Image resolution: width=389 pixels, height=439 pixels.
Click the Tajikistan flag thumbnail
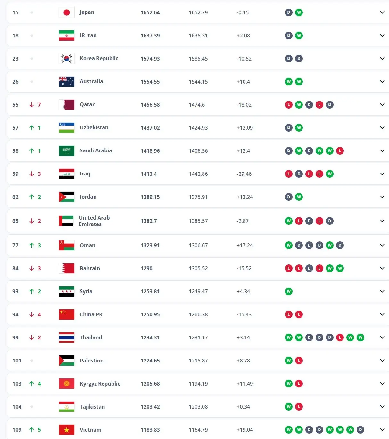(67, 407)
